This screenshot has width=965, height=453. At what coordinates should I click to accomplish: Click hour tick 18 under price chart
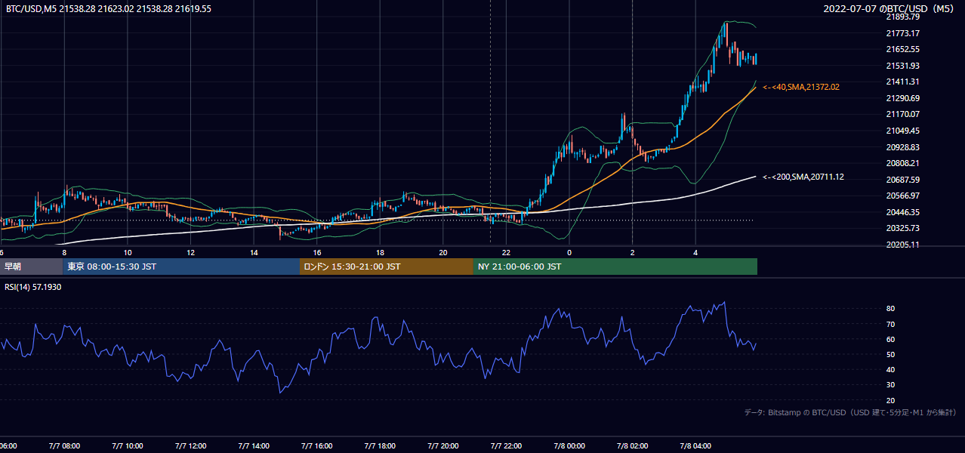tap(380, 252)
